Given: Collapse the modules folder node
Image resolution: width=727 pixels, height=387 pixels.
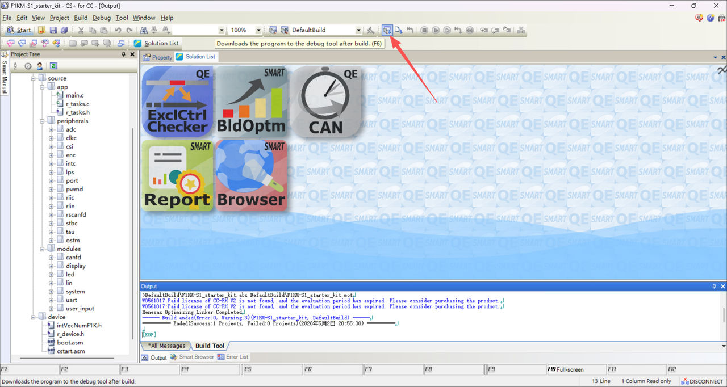Looking at the screenshot, I should coord(42,249).
